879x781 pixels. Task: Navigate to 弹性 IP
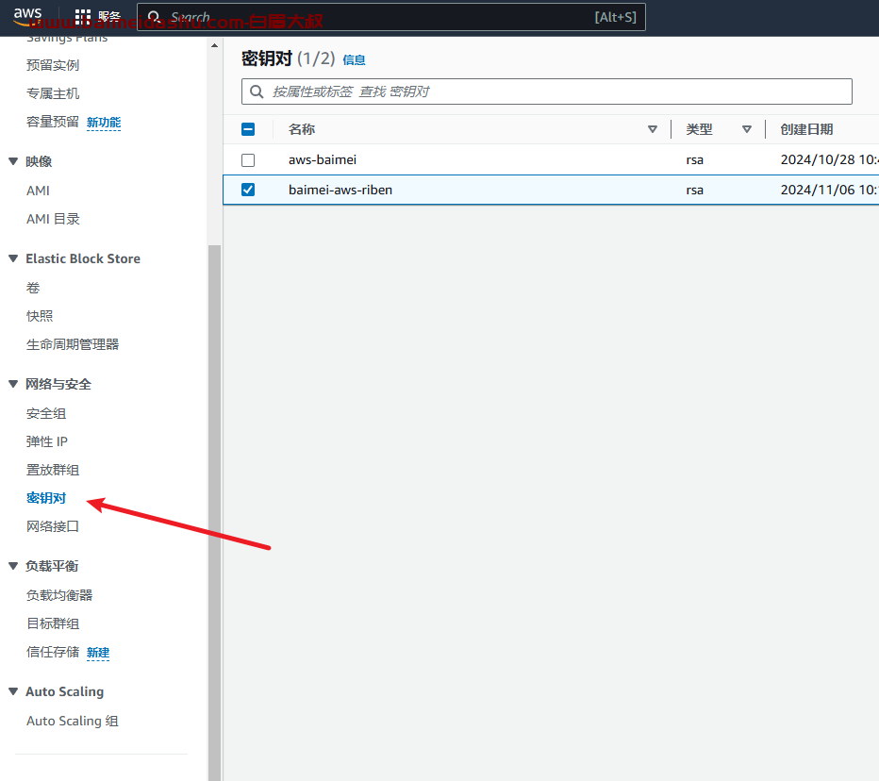coord(47,441)
